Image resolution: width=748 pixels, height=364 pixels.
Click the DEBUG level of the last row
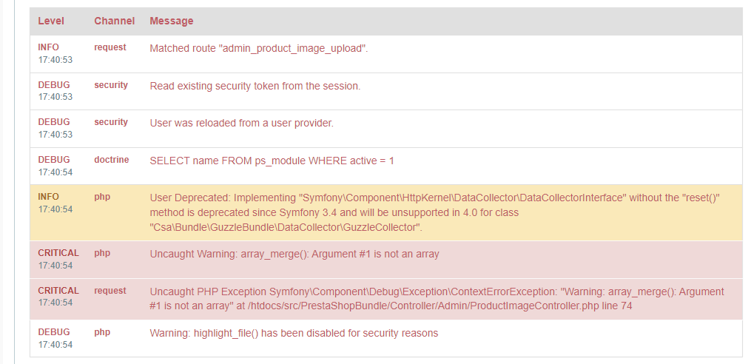click(54, 332)
